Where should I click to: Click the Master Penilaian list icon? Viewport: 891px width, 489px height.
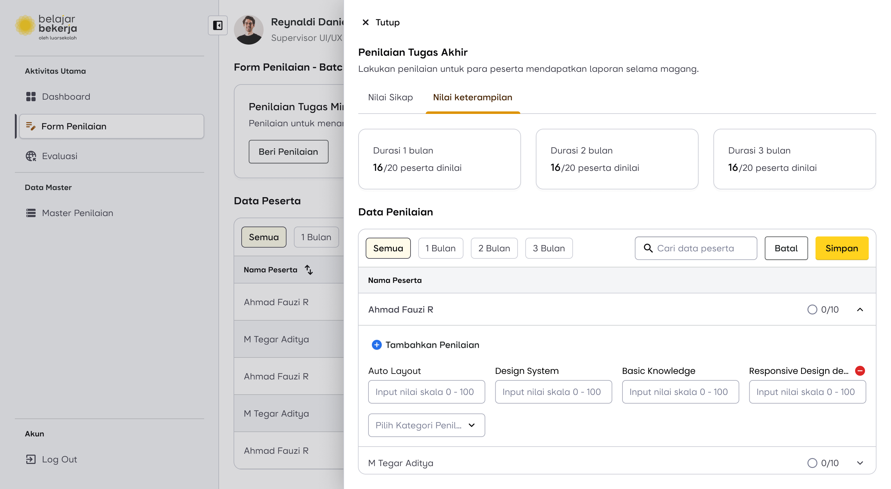click(x=31, y=213)
